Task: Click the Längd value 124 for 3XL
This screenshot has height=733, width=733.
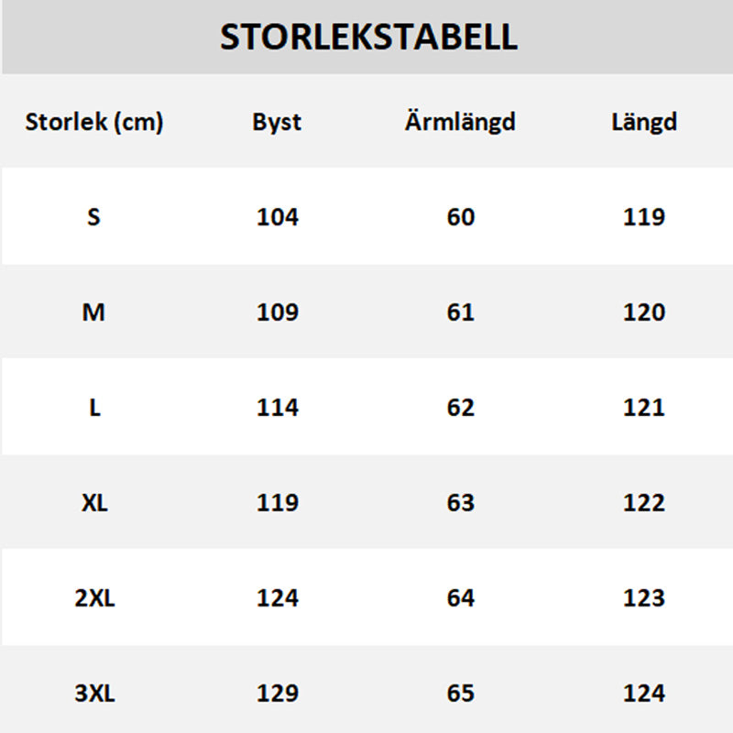Action: pos(643,694)
